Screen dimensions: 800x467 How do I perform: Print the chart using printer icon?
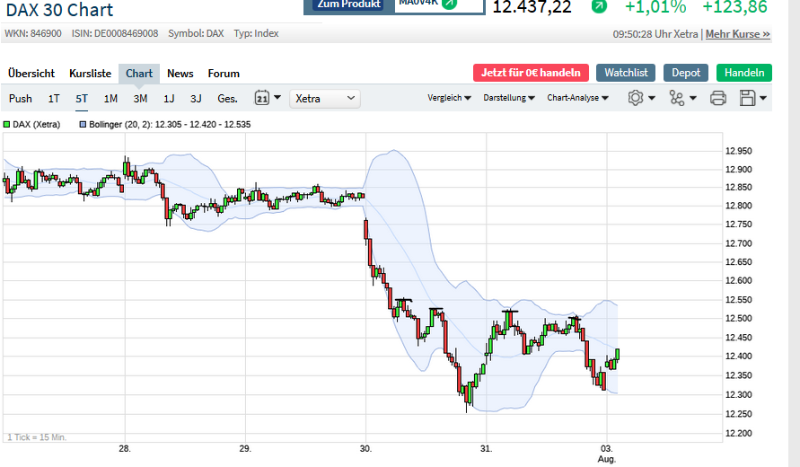pyautogui.click(x=717, y=98)
